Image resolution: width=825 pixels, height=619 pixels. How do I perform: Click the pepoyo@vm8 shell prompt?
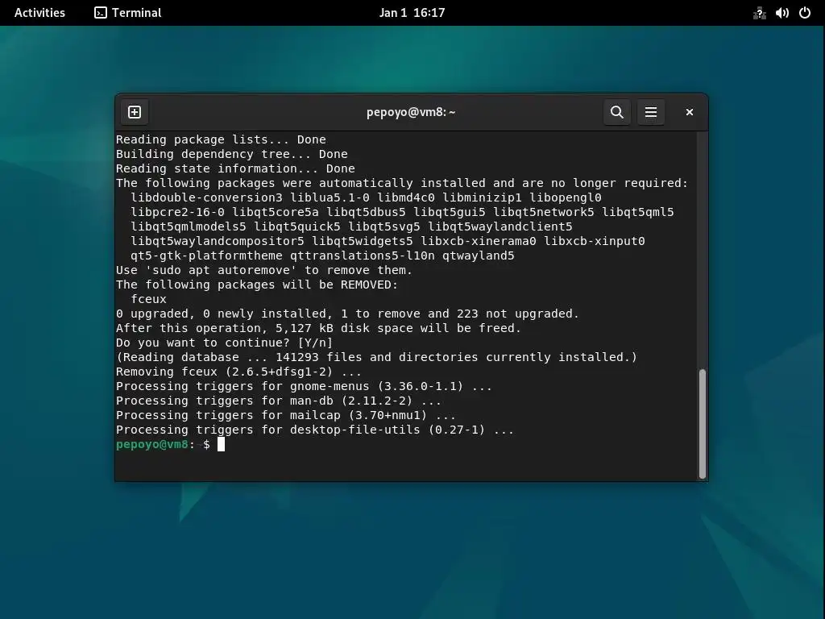point(163,445)
